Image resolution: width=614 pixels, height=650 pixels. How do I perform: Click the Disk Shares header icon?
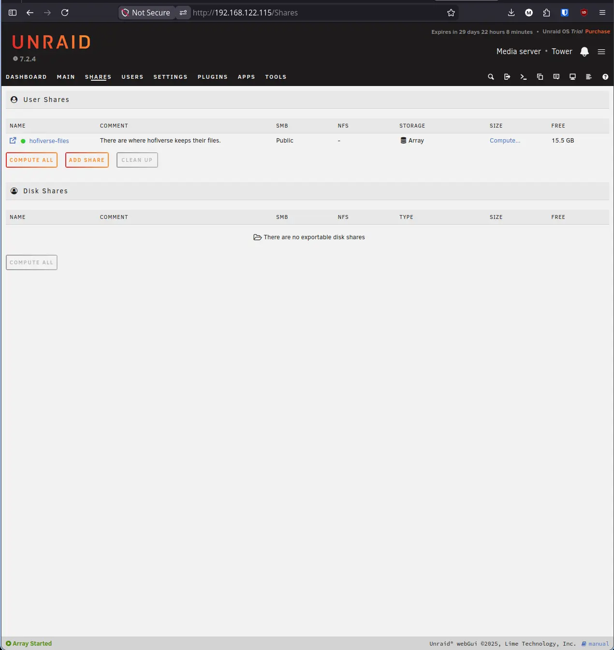click(14, 191)
